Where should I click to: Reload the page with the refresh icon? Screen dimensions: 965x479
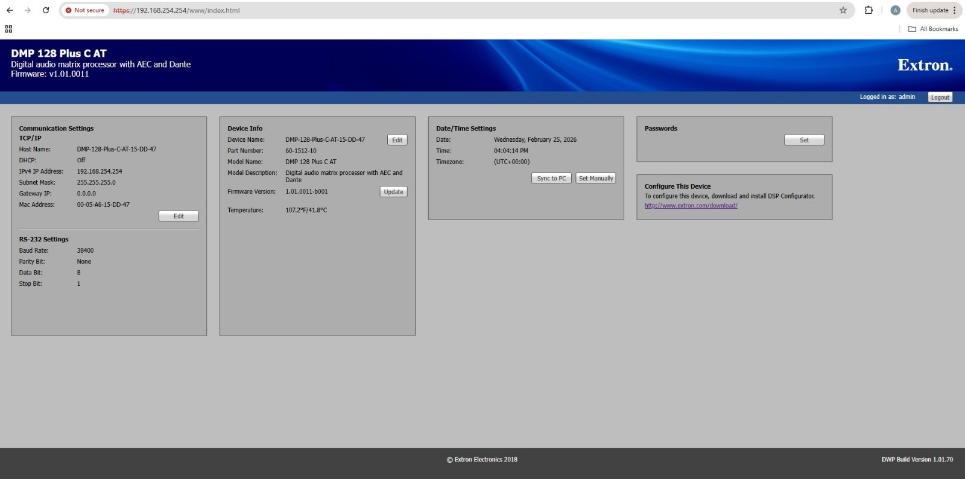[46, 10]
